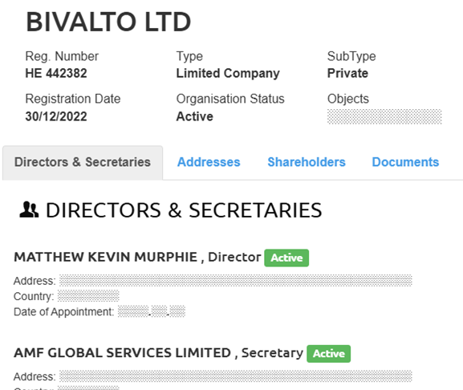Click the secretary's blurred Address value
The image size is (463, 390).
pos(236,376)
